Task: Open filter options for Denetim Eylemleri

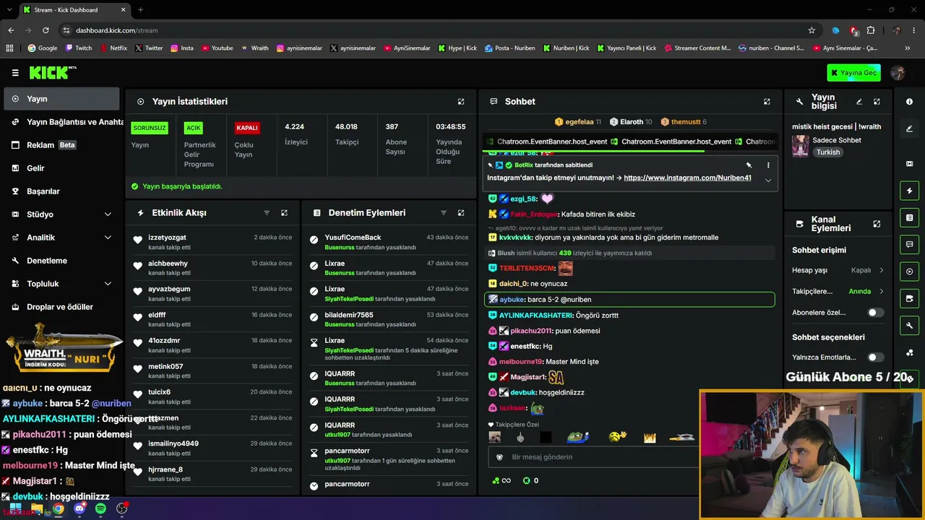Action: pyautogui.click(x=444, y=213)
